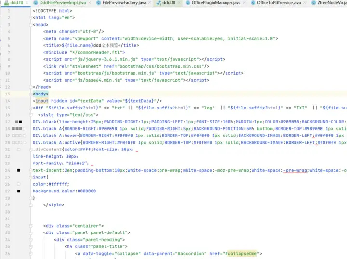Collapse the panel-heading div on line 34
The image size is (347, 259).
tap(30, 240)
